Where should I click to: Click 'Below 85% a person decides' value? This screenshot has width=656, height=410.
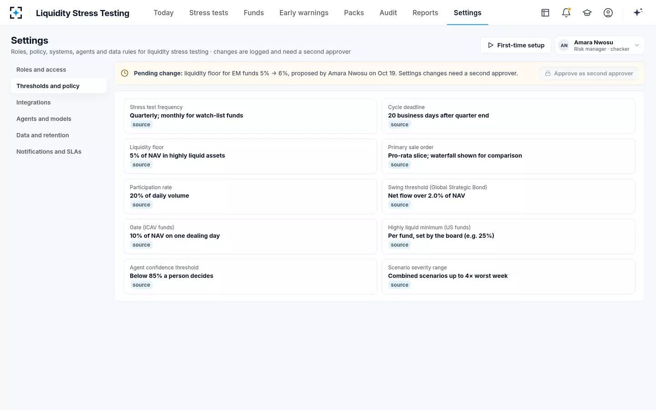pyautogui.click(x=171, y=276)
